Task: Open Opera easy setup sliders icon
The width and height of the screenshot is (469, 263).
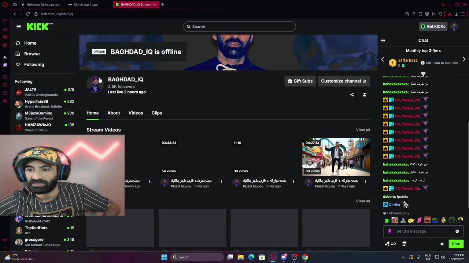Action: [463, 14]
